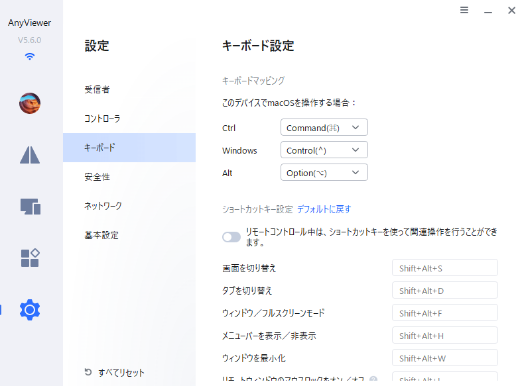The height and width of the screenshot is (386, 518).
Task: Click the Wi-Fi connection status icon
Action: pos(30,56)
